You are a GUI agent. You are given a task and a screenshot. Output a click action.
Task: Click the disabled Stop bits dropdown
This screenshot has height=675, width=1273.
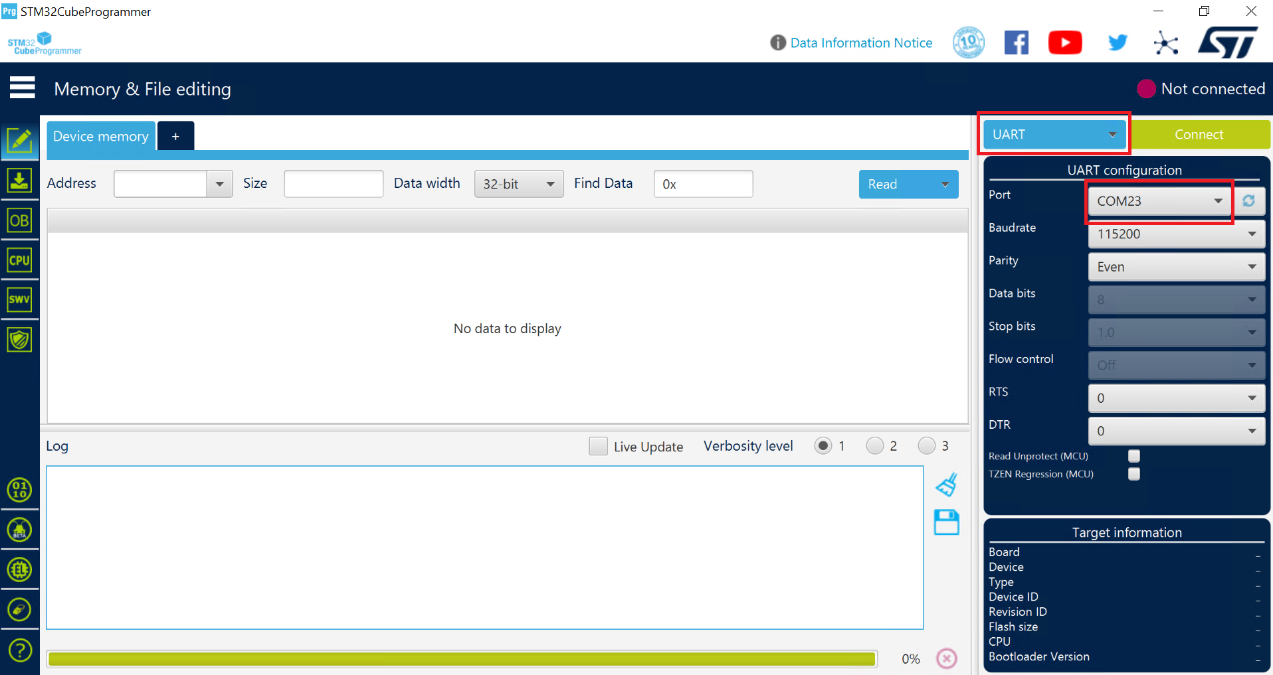pyautogui.click(x=1176, y=333)
